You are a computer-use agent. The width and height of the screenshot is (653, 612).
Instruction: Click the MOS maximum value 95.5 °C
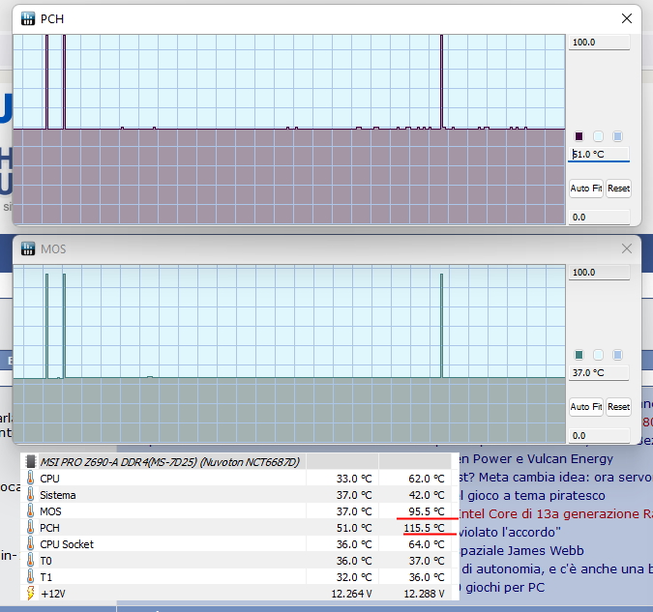427,511
